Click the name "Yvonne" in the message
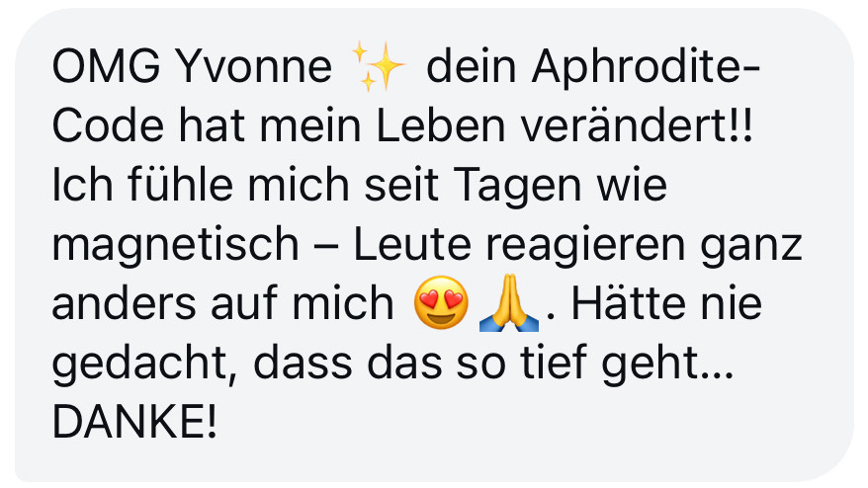Image resolution: width=868 pixels, height=488 pixels. coord(253,66)
